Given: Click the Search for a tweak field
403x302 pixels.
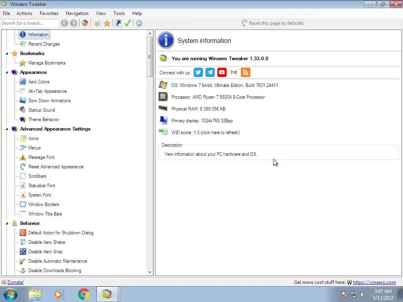Looking at the screenshot, I should point(30,23).
